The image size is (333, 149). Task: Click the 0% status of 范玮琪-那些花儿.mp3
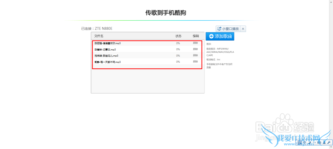(178, 55)
